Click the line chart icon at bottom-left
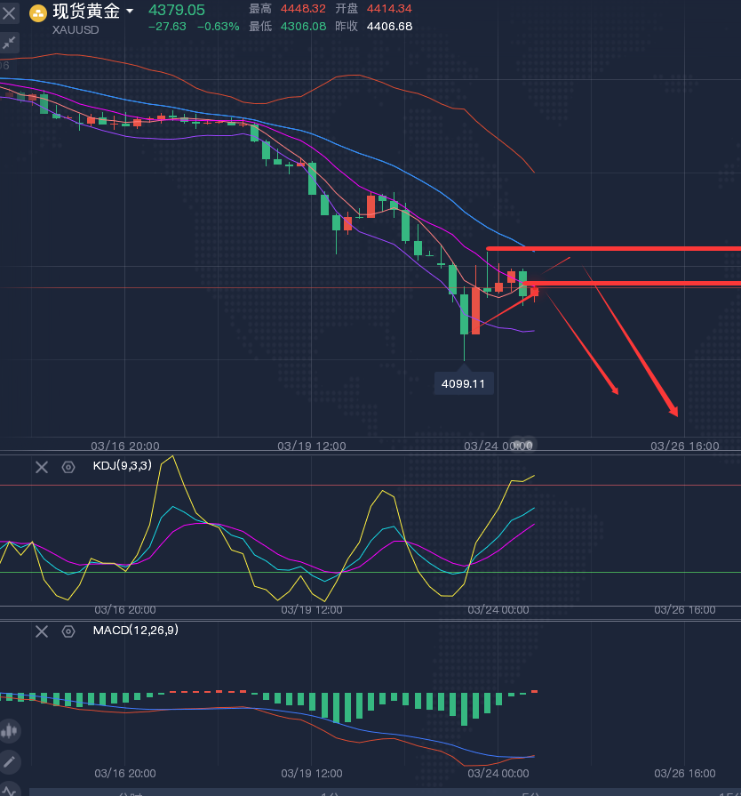The width and height of the screenshot is (741, 796). pos(8,789)
